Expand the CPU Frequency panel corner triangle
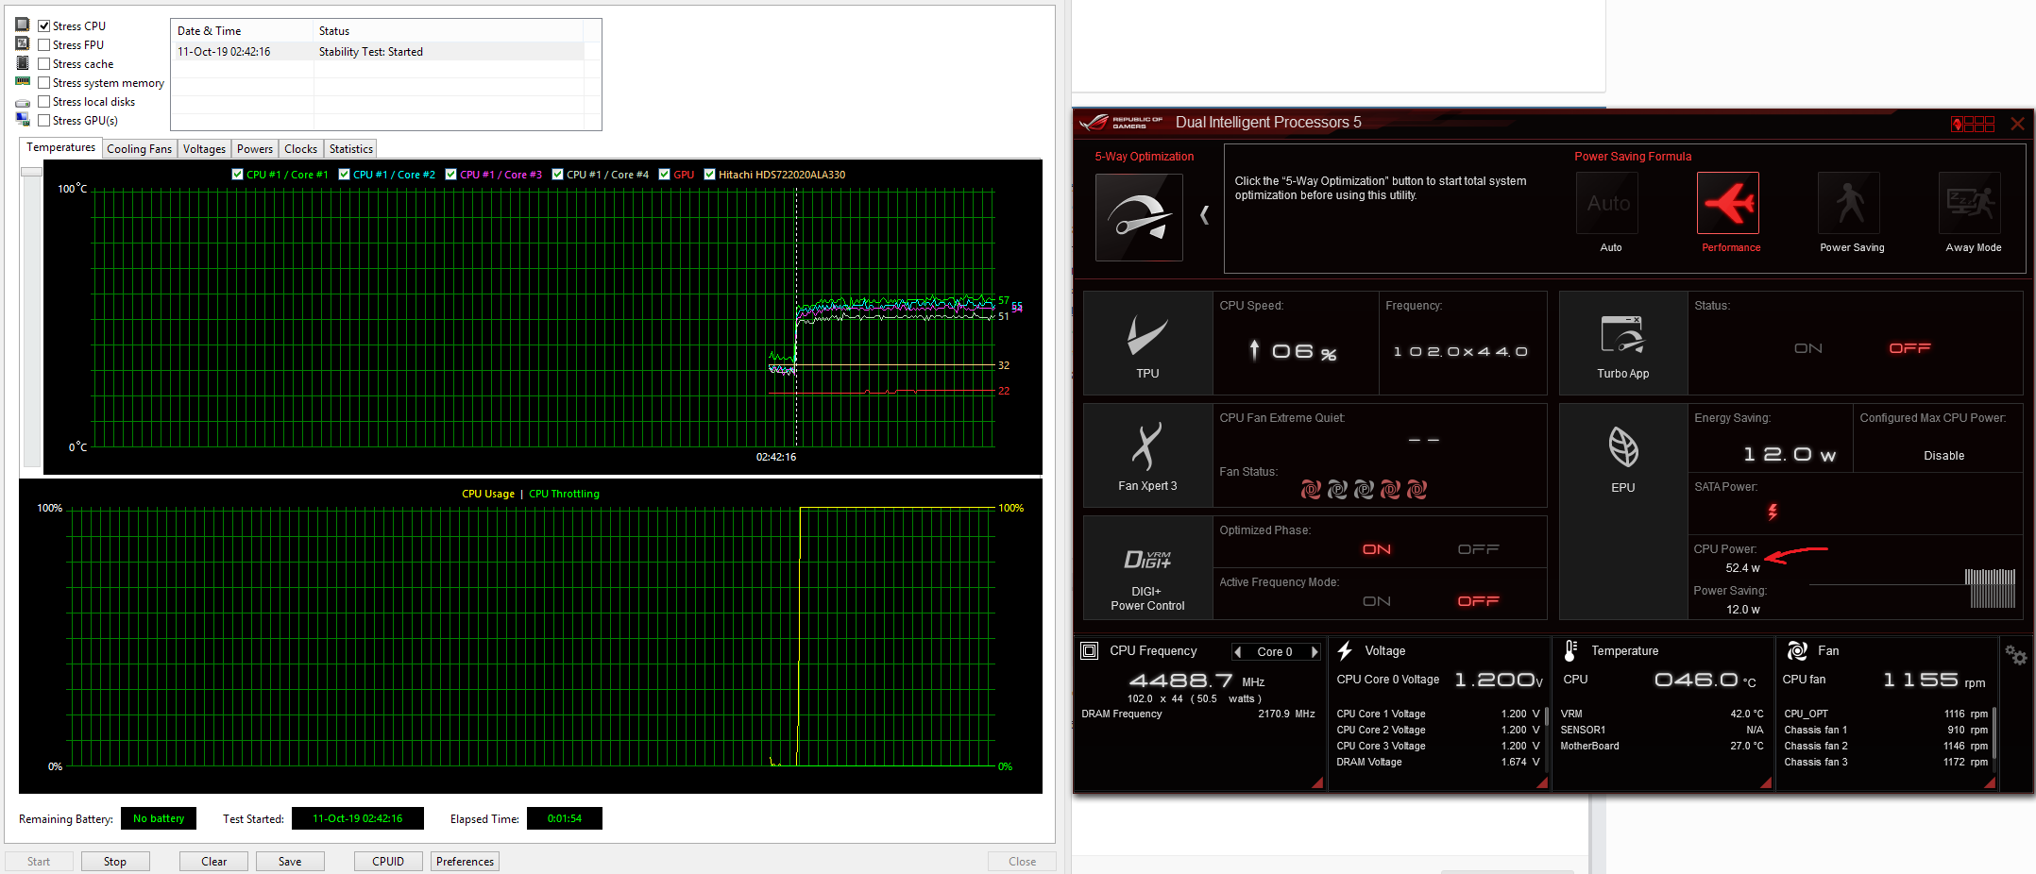 1318,782
